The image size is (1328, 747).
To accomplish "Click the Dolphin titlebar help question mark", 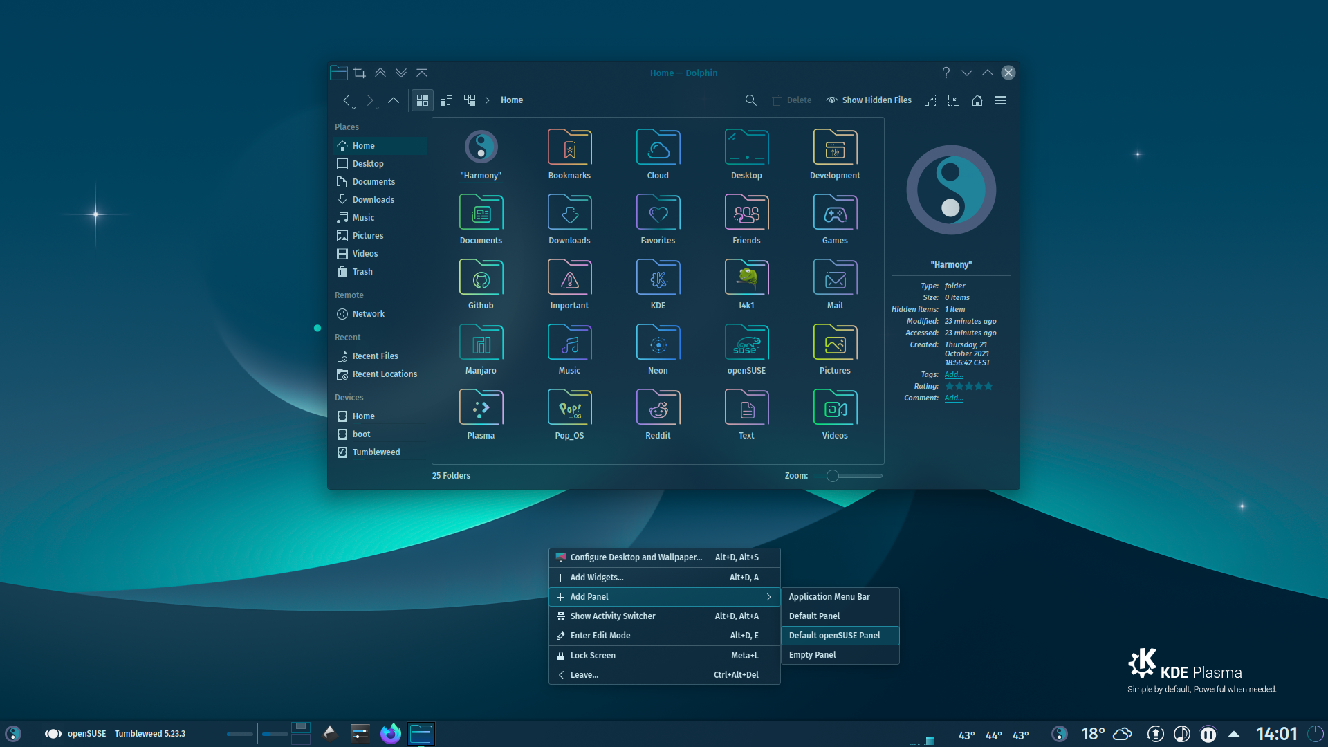I will (946, 73).
